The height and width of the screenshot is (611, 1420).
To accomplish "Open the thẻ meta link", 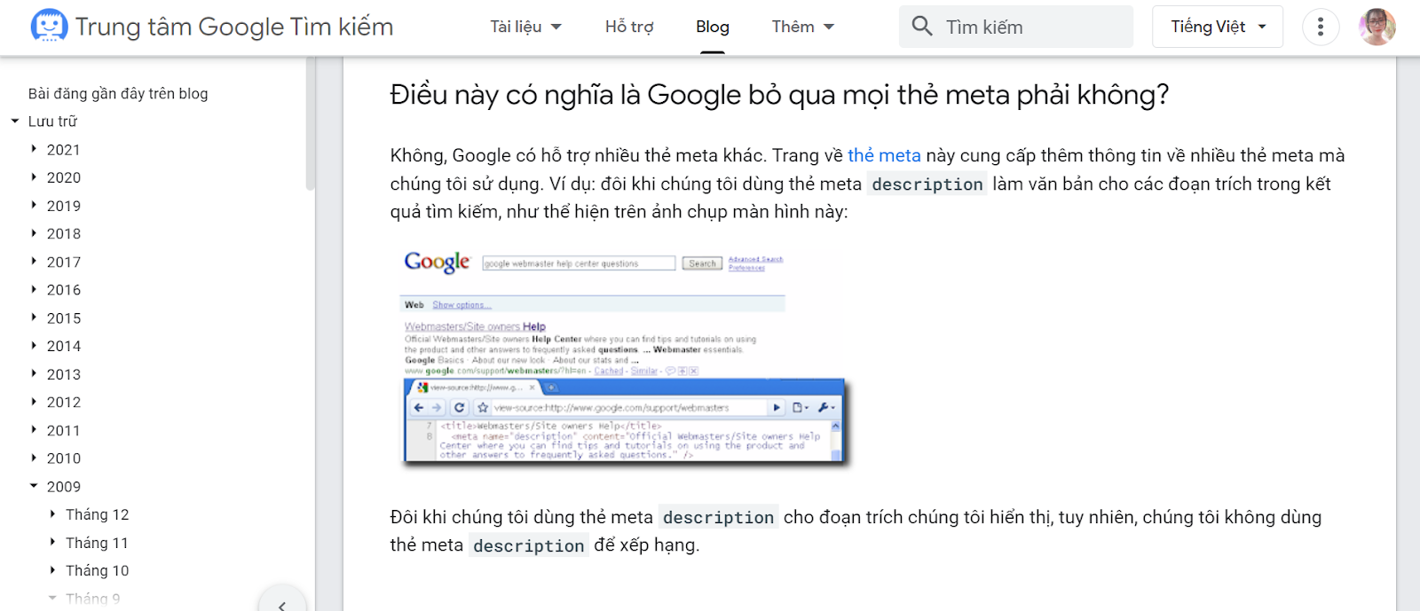I will click(884, 155).
